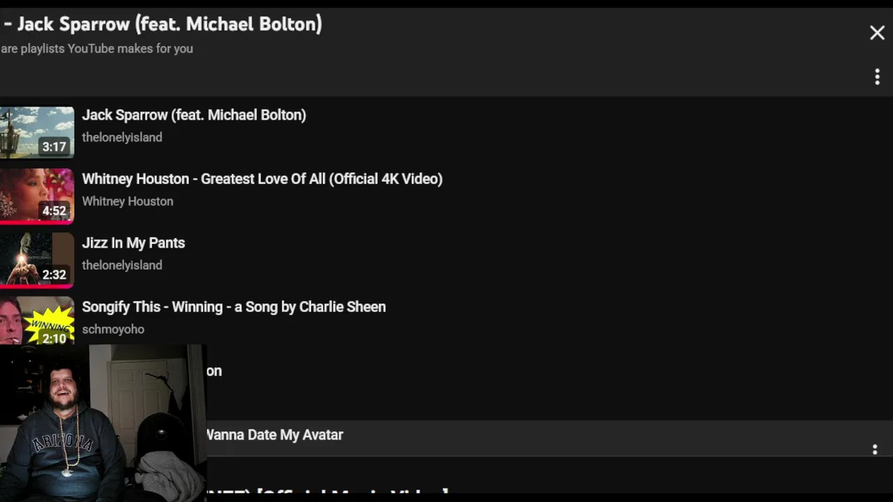The image size is (893, 502).
Task: Visit the schmoyoho channel link
Action: pyautogui.click(x=113, y=329)
